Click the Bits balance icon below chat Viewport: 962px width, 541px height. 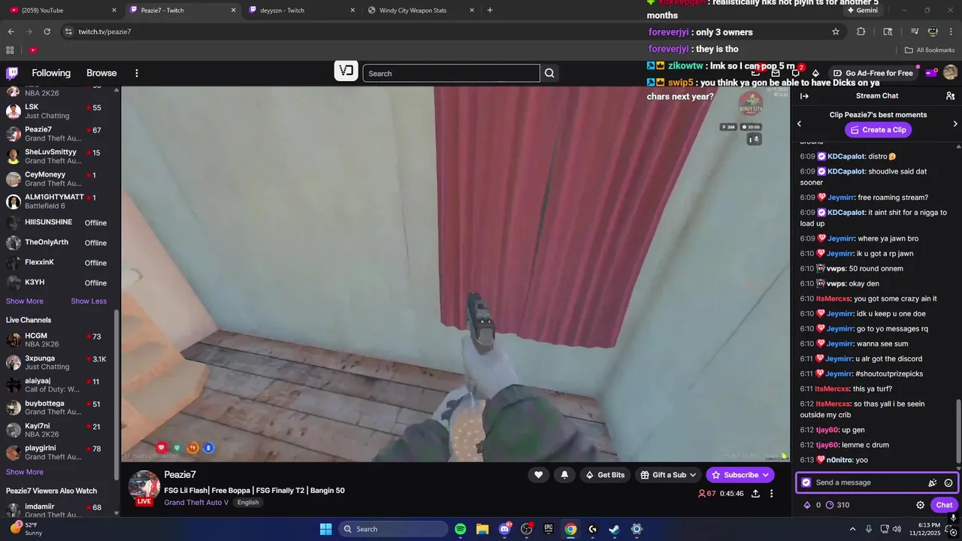click(807, 505)
